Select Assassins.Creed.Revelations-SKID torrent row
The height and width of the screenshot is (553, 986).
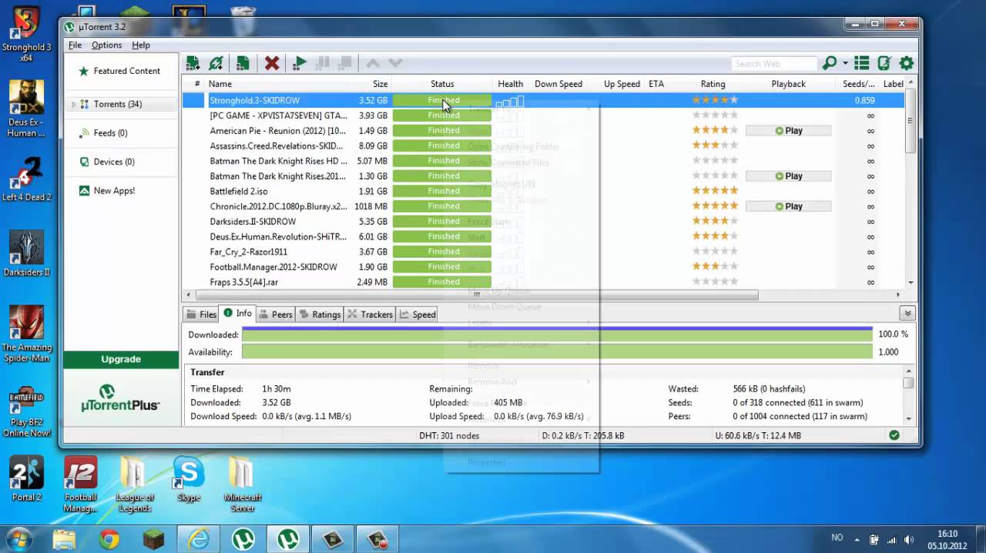543,146
